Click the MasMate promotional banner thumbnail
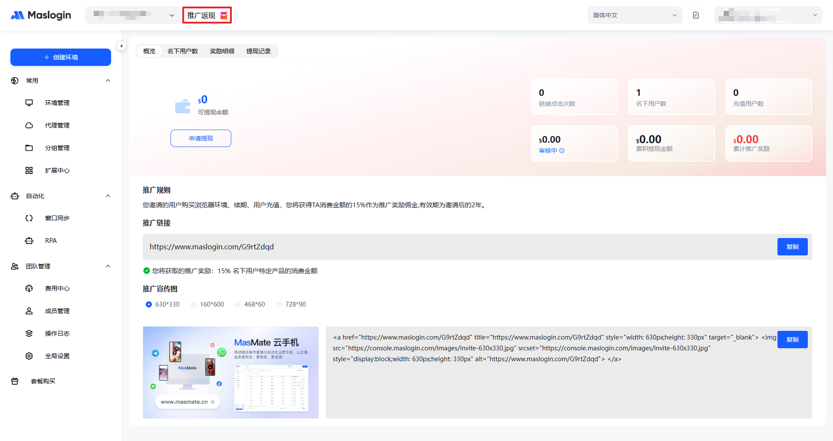The height and width of the screenshot is (441, 833). pyautogui.click(x=231, y=372)
